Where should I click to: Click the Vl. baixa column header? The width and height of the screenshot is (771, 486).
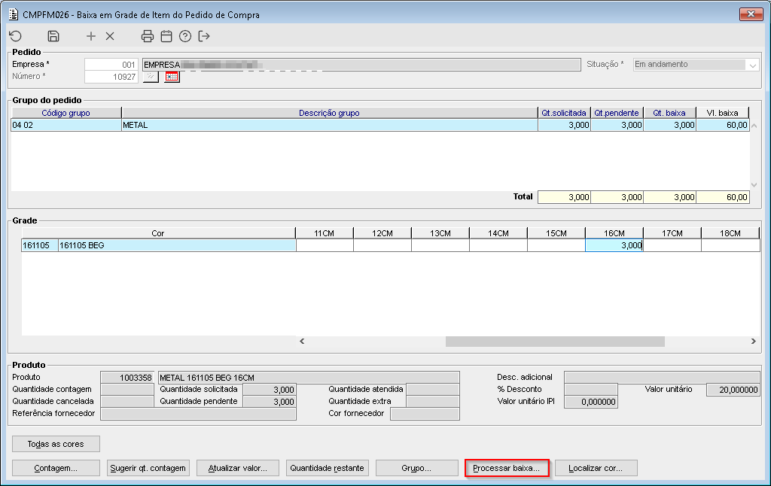[x=722, y=113]
